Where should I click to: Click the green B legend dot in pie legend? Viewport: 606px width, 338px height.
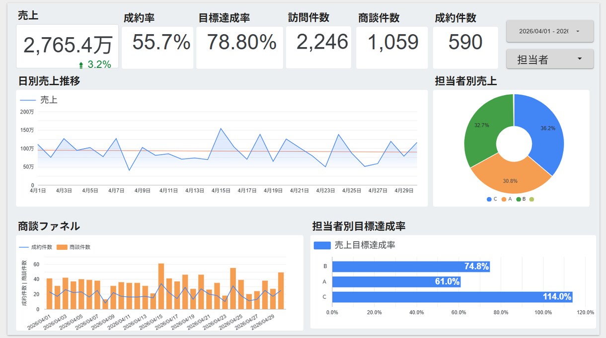pyautogui.click(x=518, y=199)
